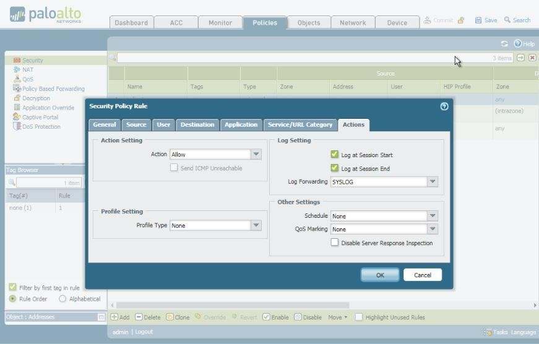Screen dimensions: 539x344
Task: Click the Save icon in top bar
Action: click(x=478, y=20)
